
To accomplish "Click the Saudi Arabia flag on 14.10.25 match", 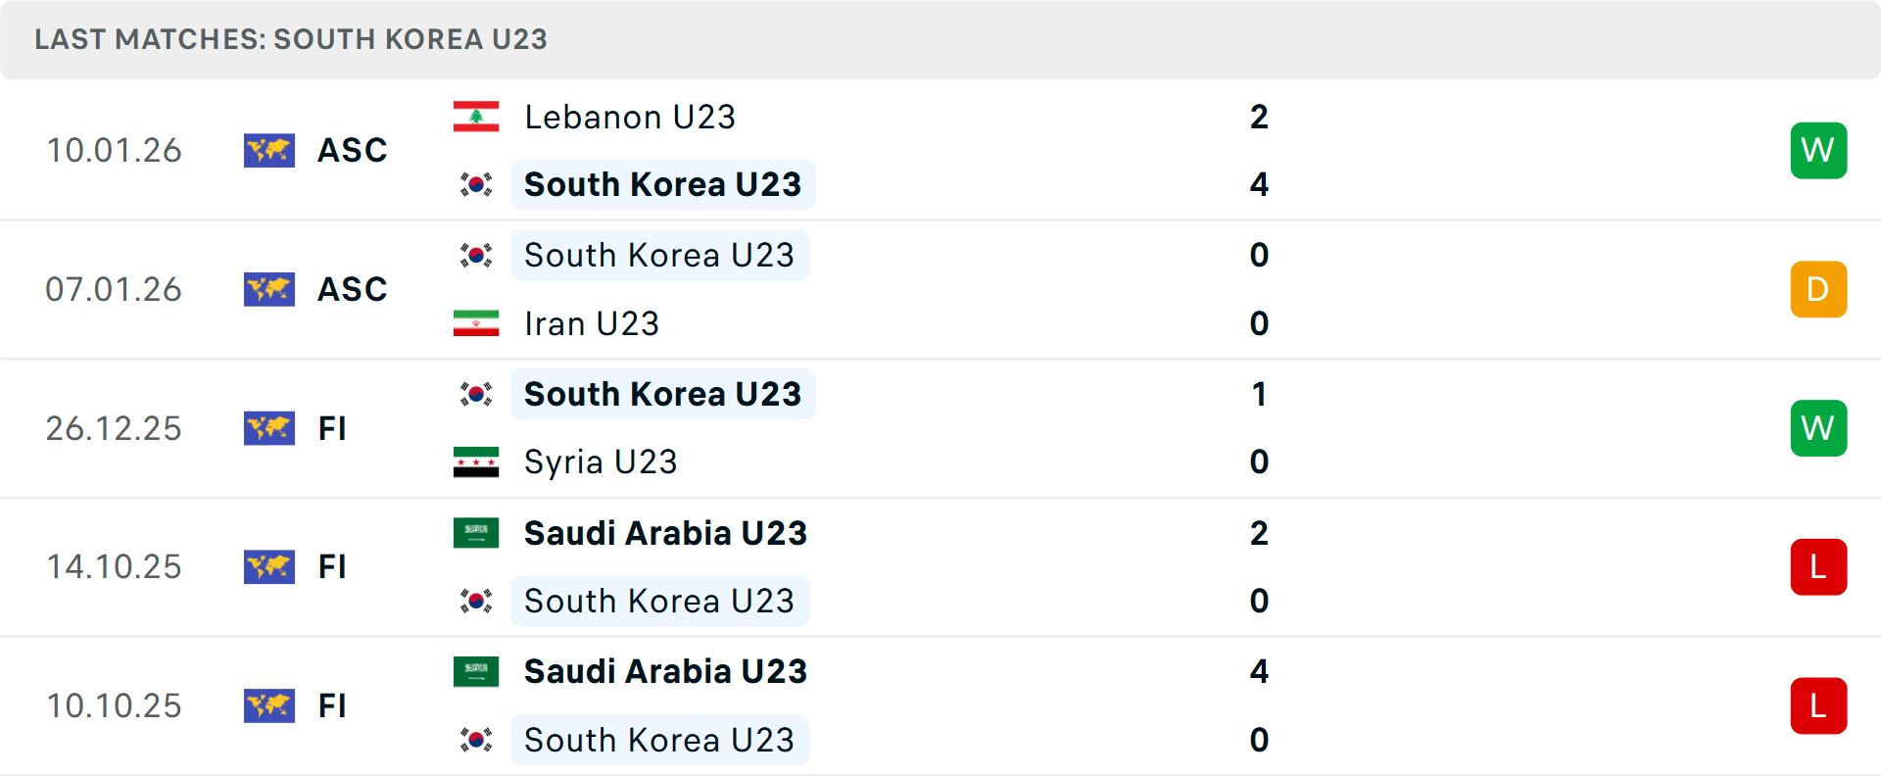I will coord(476,533).
